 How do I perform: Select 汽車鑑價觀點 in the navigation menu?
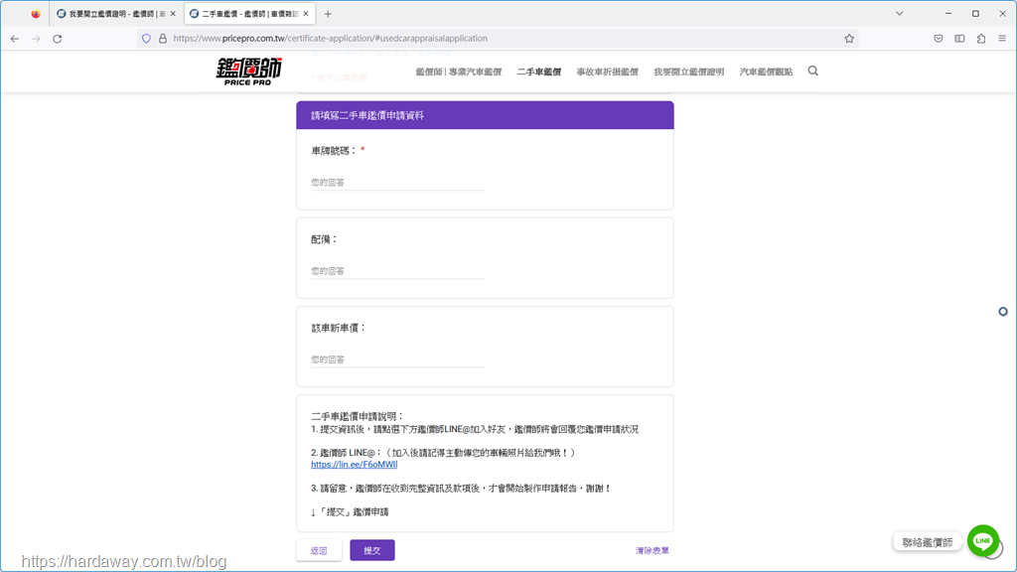pos(766,72)
